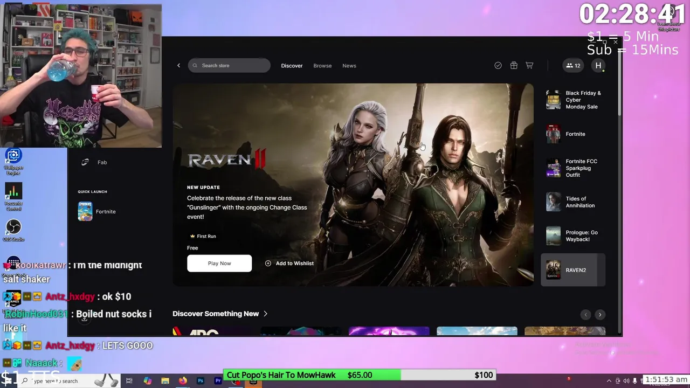This screenshot has height=388, width=690.
Task: Open Premiere Pro from the taskbar
Action: pos(218,380)
